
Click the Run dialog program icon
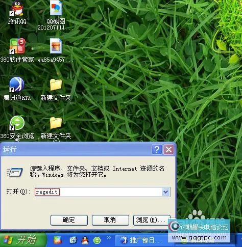pyautogui.click(x=15, y=172)
